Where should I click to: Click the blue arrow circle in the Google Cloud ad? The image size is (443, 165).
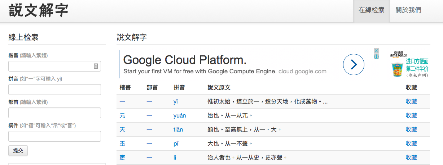354,65
